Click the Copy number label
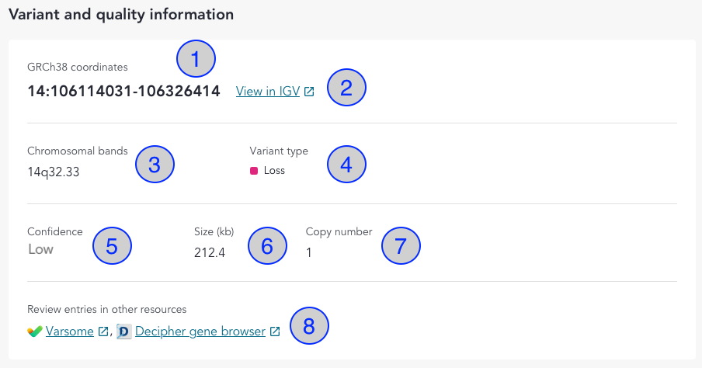 click(x=339, y=231)
